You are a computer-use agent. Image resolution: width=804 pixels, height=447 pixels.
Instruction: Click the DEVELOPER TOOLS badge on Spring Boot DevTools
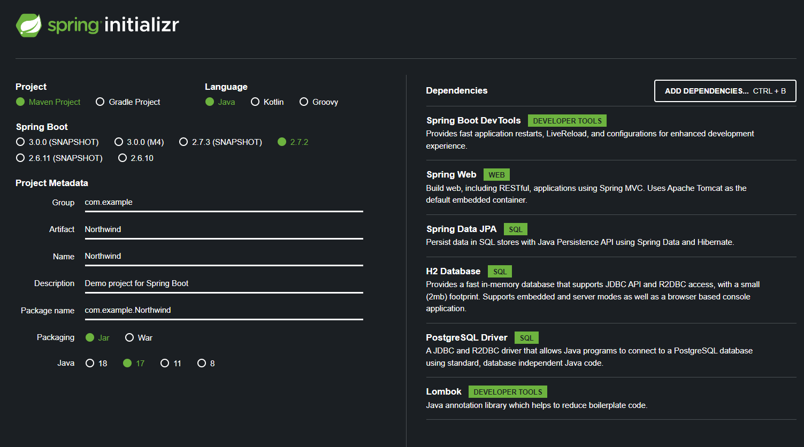point(567,120)
